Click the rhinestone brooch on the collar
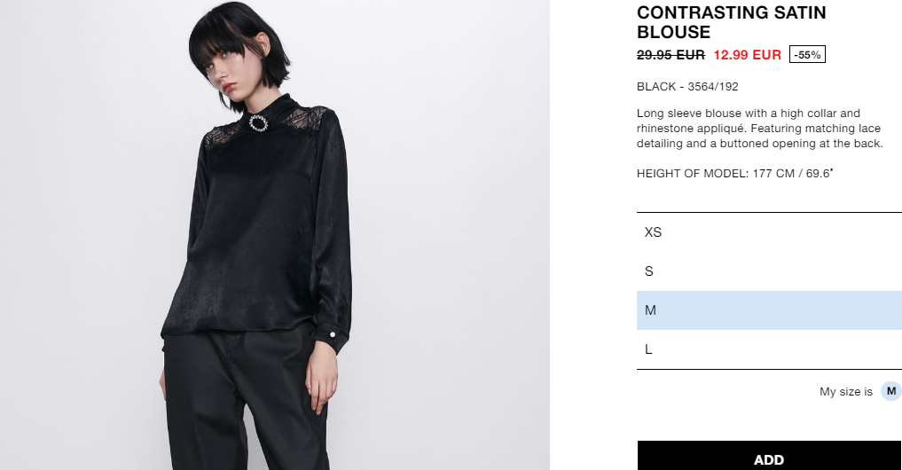 click(x=258, y=123)
